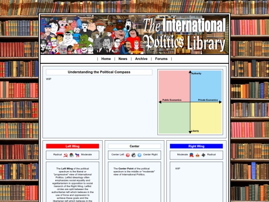Image resolution: width=269 pixels, height=202 pixels.
Task: Click the 'Understanding the Political Compass' heading
Action: pyautogui.click(x=99, y=72)
